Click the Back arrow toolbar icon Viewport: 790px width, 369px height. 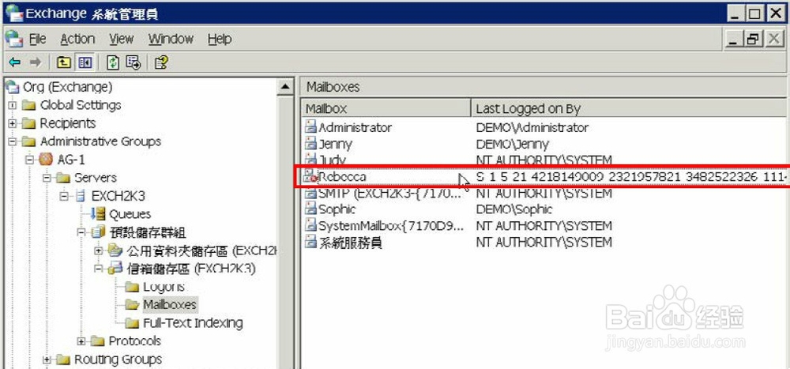coord(14,62)
